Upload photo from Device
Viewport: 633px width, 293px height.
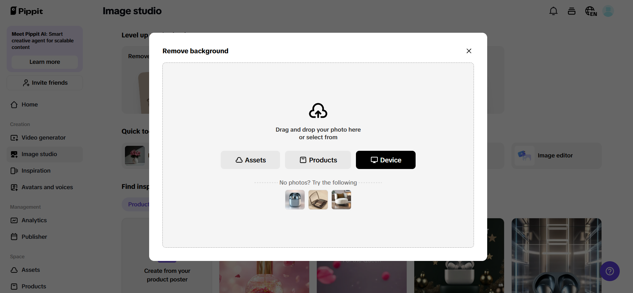(386, 160)
